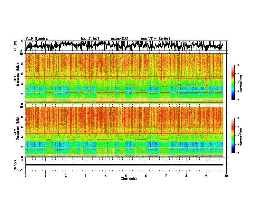
Task: Click time-axis tick label "9" at the bottom
Action: pos(206,175)
